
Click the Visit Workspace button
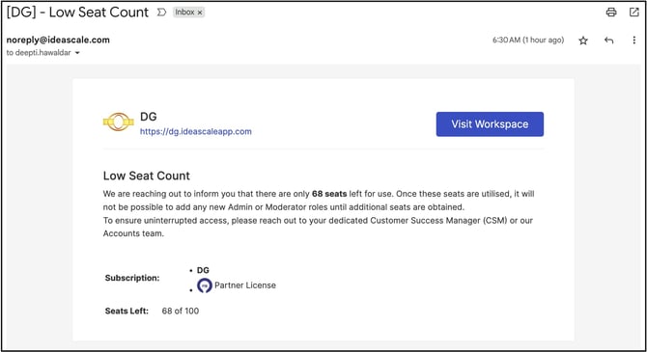[490, 124]
